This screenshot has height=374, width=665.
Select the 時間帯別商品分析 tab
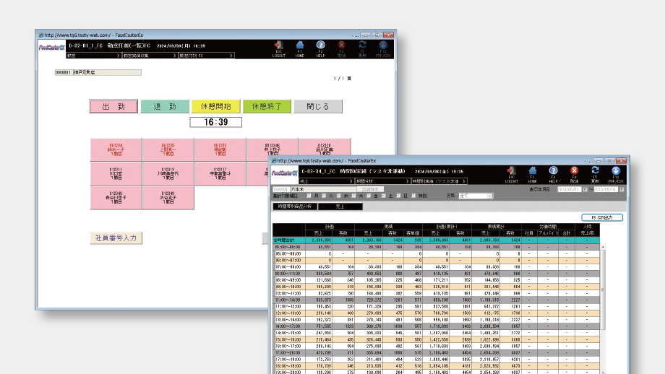point(293,206)
